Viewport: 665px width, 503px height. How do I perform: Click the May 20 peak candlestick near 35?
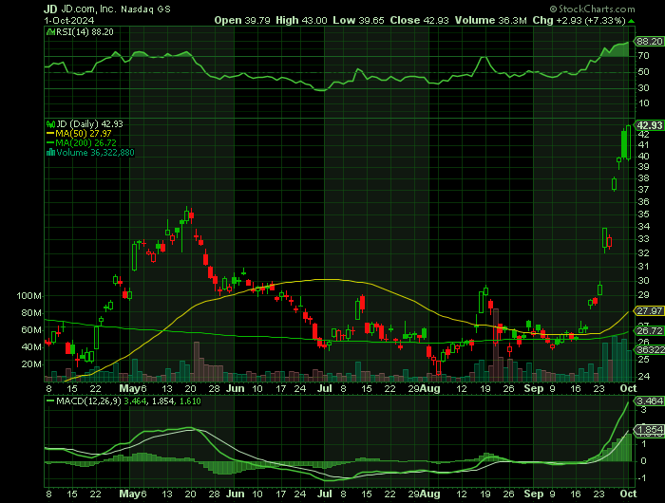[x=186, y=215]
